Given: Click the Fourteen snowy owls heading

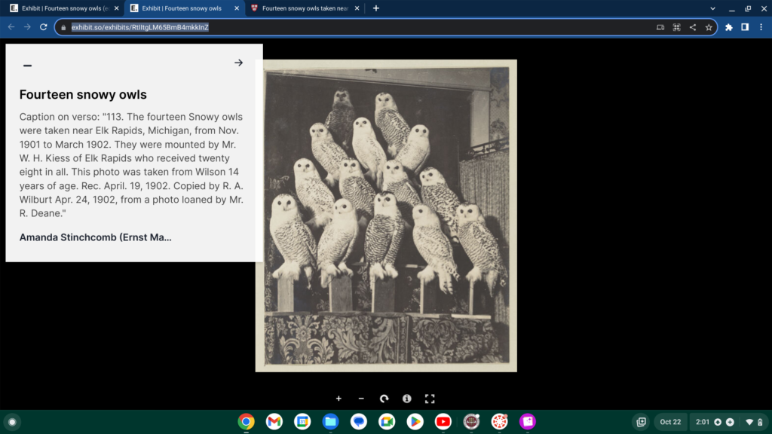Looking at the screenshot, I should coord(83,94).
